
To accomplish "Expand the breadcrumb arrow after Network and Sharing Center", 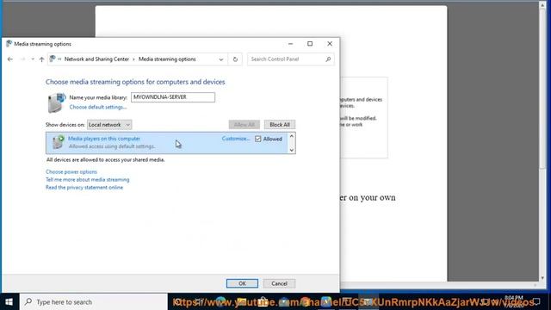I will [x=133, y=59].
